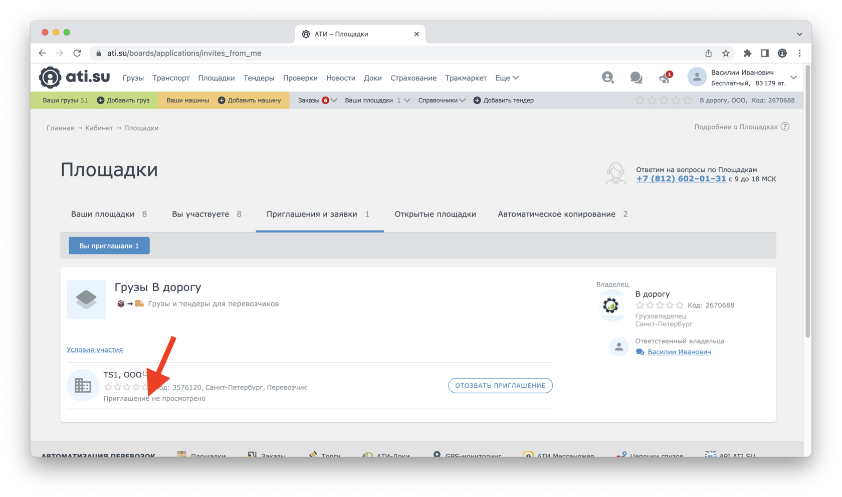Open help question mark near Подробнее о Площадках

(x=785, y=127)
